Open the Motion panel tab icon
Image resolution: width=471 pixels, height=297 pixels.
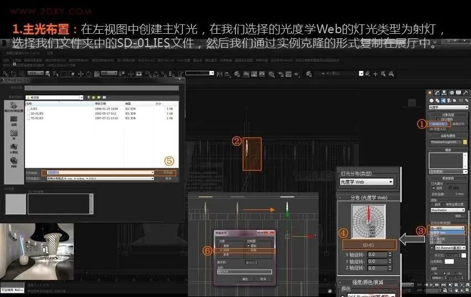[x=451, y=93]
